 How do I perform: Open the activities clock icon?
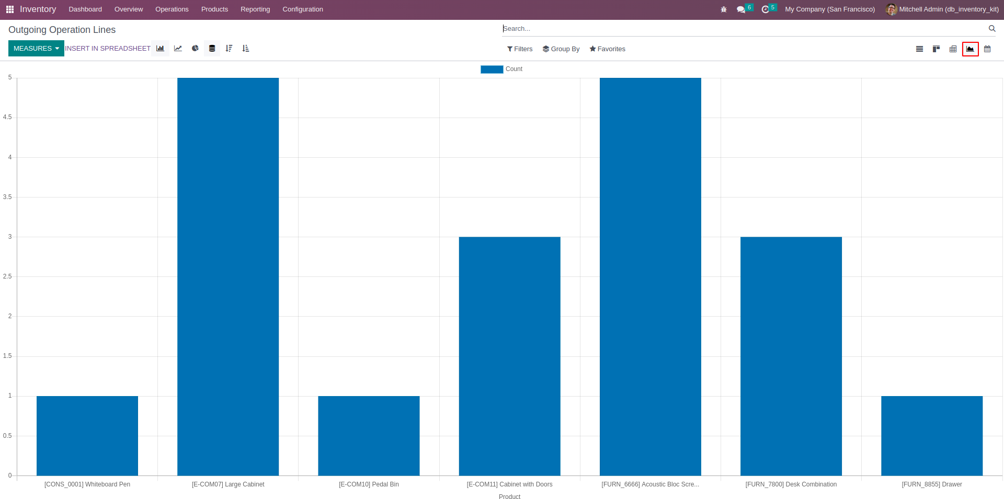pyautogui.click(x=766, y=9)
